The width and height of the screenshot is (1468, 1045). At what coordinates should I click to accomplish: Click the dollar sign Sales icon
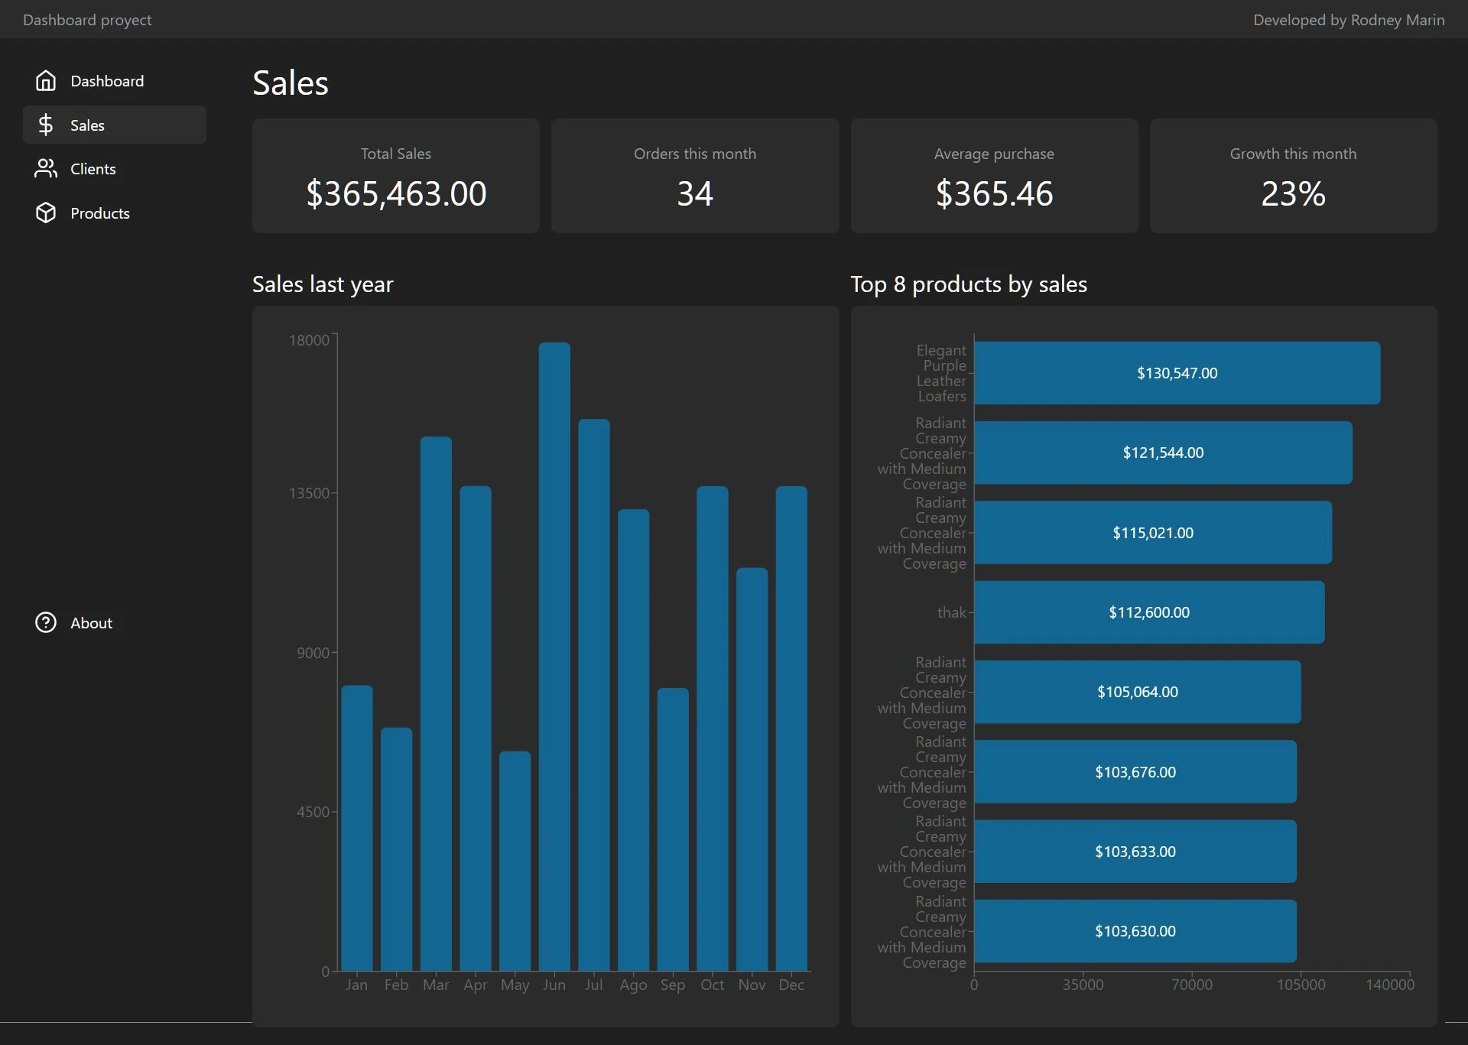46,125
